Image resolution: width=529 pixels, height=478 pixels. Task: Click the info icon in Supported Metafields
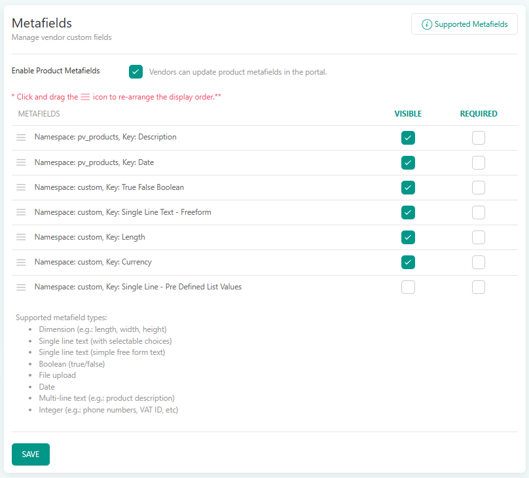click(x=427, y=24)
